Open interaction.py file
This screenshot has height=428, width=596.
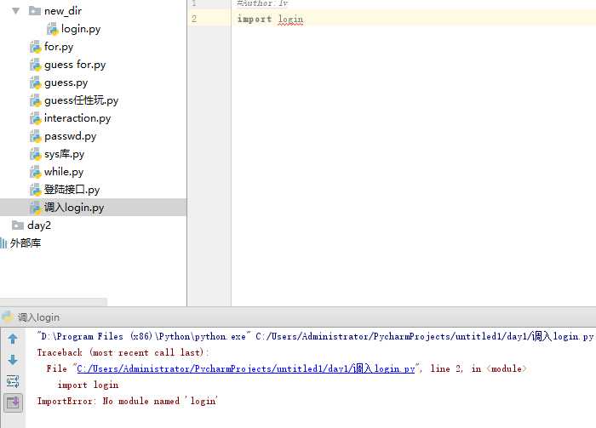click(77, 118)
